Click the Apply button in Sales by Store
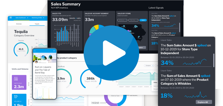Screen dimensions: 223x106 pos(143,20)
